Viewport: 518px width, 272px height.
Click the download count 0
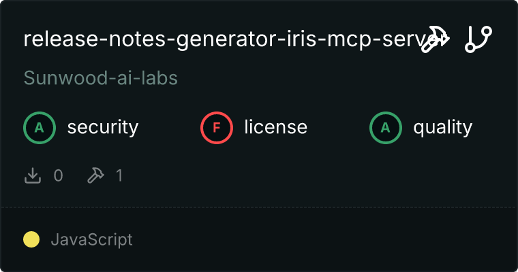(58, 175)
